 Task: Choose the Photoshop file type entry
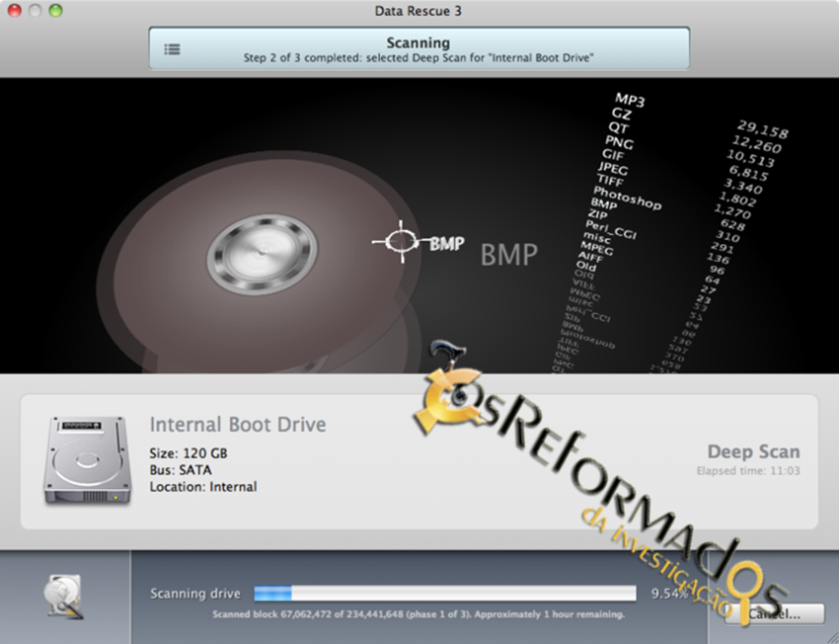point(626,198)
